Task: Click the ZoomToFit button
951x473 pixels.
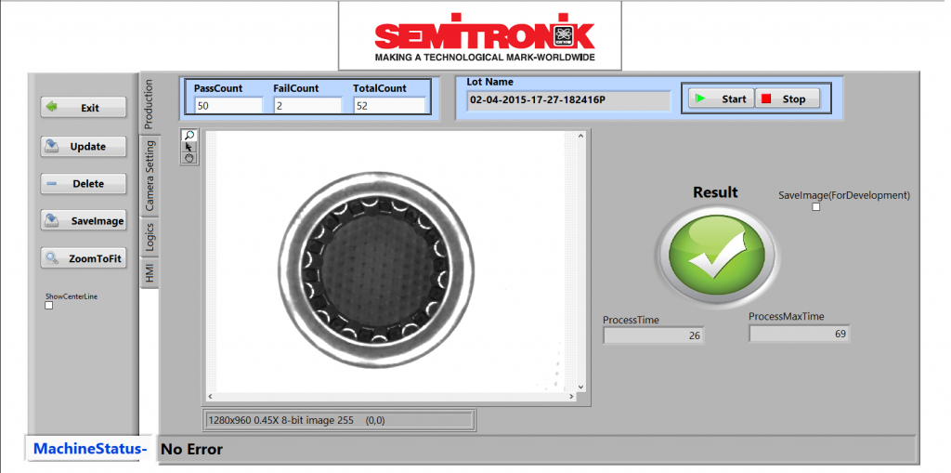Action: pos(84,259)
